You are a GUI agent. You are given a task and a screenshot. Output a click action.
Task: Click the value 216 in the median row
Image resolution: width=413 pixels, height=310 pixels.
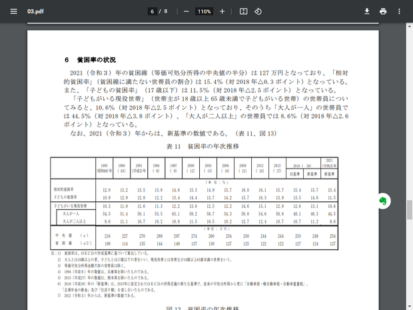[107, 236]
